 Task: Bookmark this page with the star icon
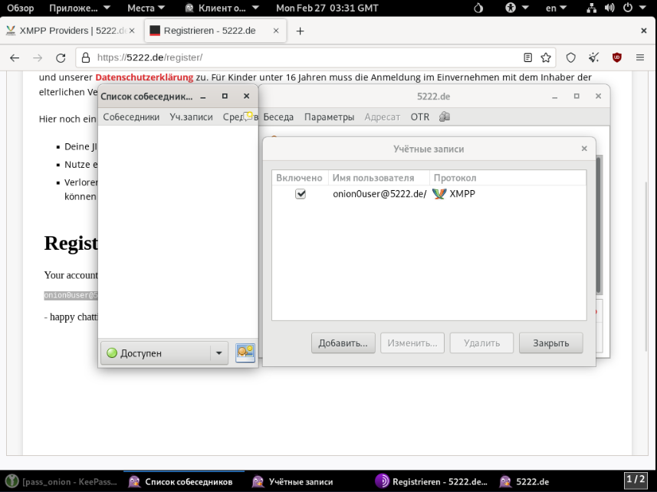tap(546, 57)
